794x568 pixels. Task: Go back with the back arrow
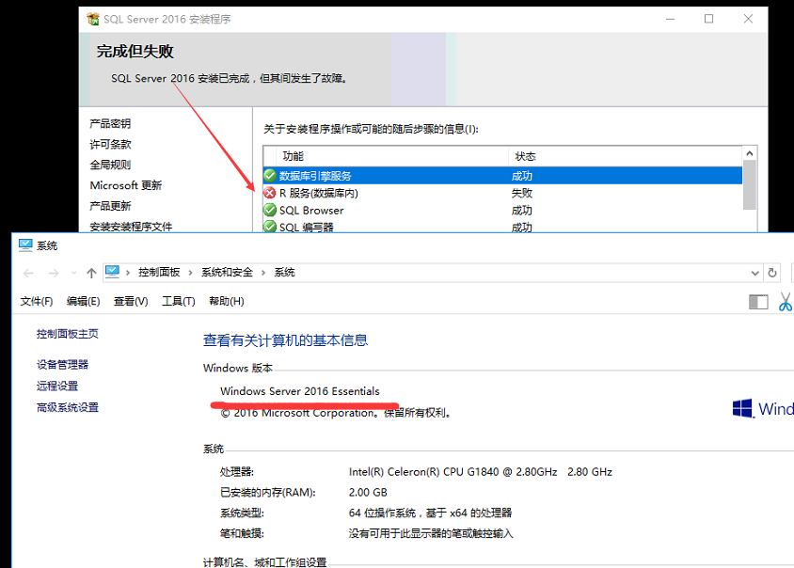28,274
